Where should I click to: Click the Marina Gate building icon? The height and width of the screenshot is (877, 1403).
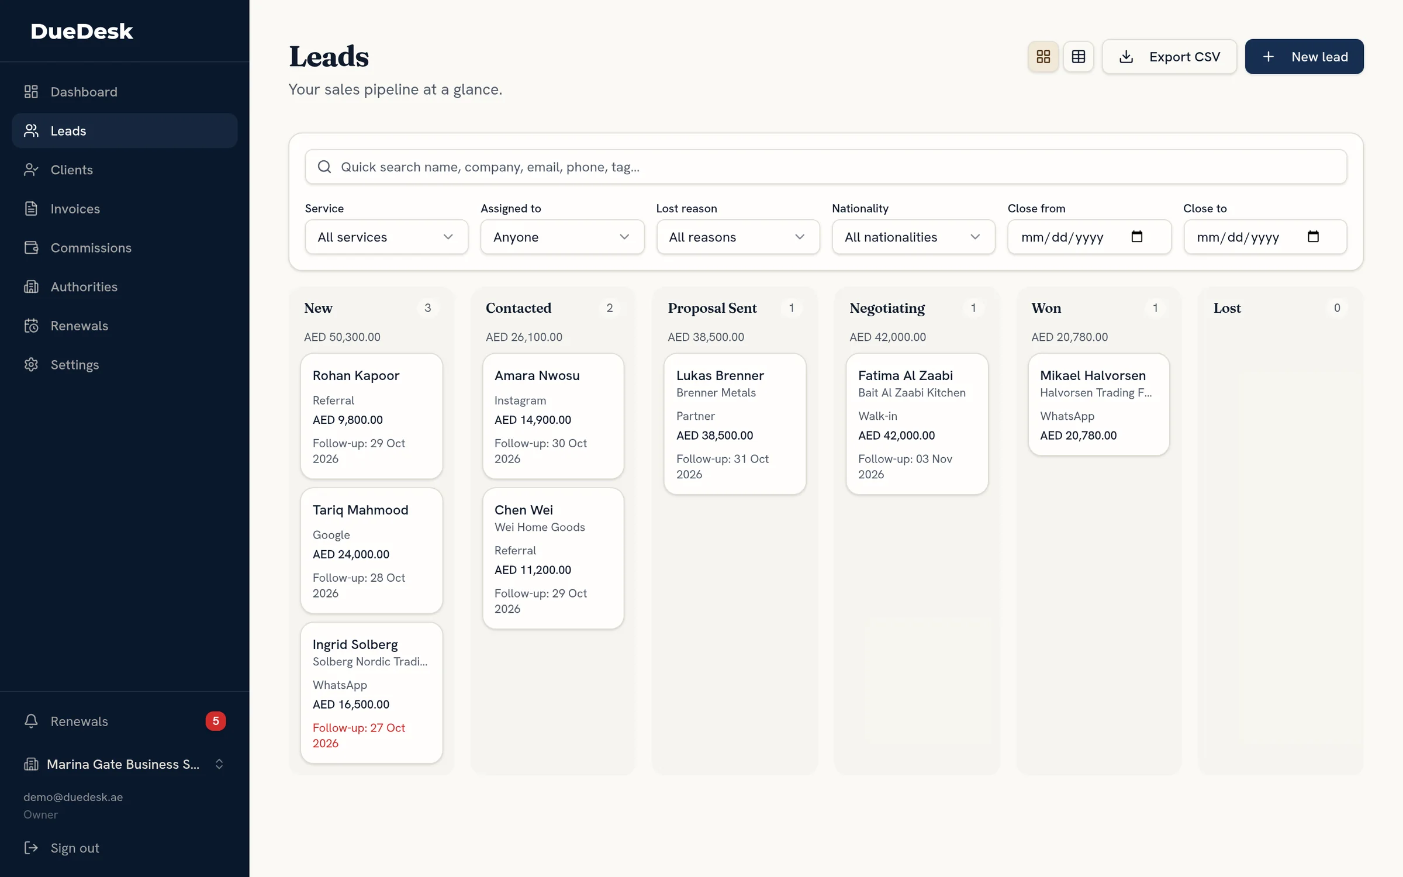(31, 764)
